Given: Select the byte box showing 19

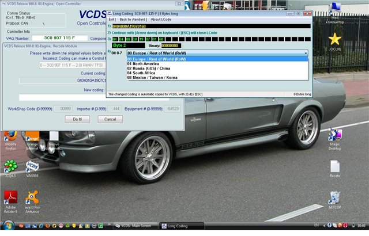Looking at the screenshot, I should (x=141, y=39).
